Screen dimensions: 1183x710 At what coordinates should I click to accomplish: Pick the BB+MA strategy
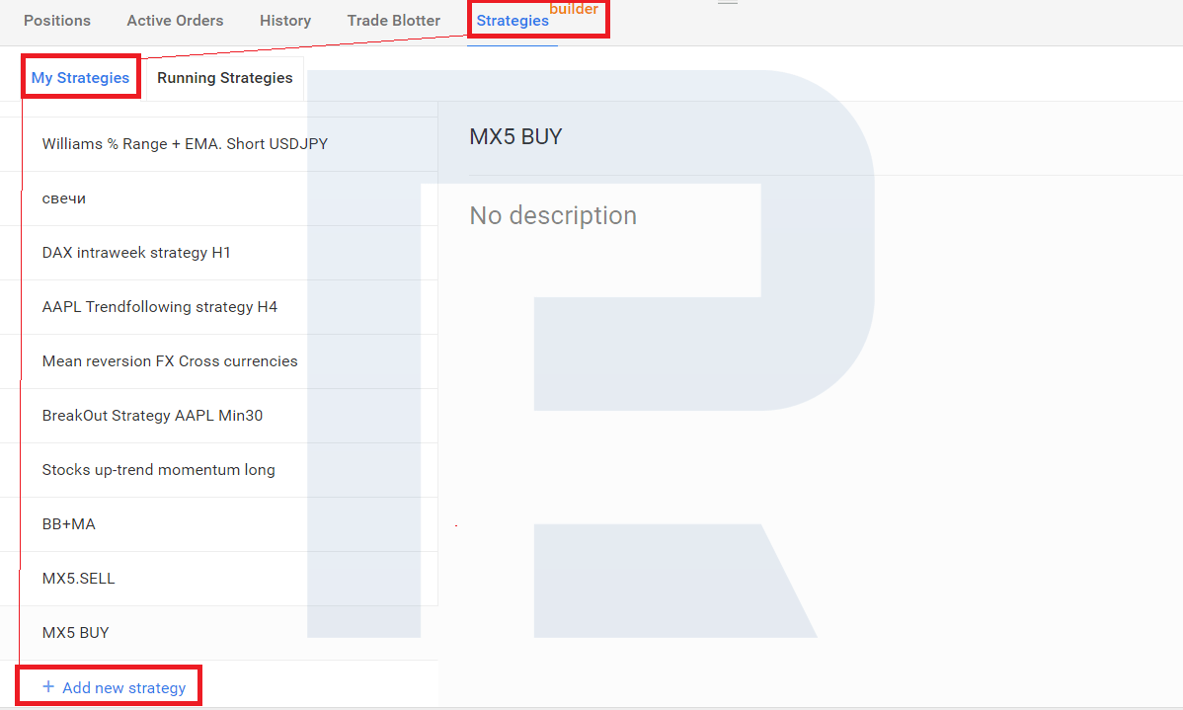pyautogui.click(x=219, y=524)
